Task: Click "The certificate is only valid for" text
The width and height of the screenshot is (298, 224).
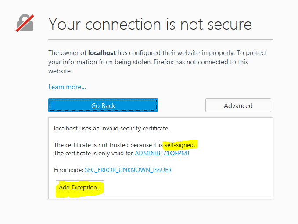Action: click(x=93, y=153)
